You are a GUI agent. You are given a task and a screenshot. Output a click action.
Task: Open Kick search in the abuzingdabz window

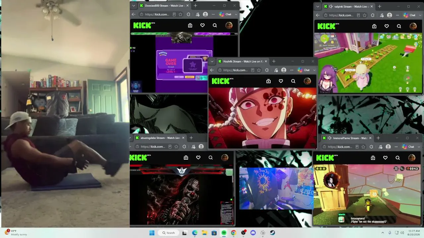(x=210, y=158)
